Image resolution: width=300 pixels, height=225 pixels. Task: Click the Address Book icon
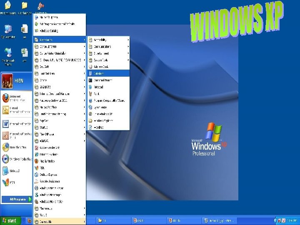(x=90, y=67)
